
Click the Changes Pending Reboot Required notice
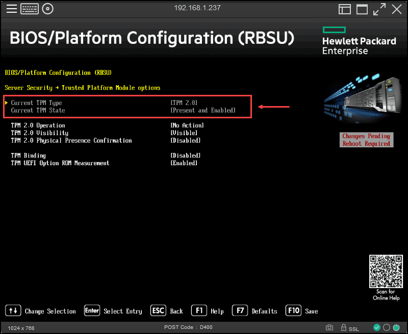coord(366,140)
